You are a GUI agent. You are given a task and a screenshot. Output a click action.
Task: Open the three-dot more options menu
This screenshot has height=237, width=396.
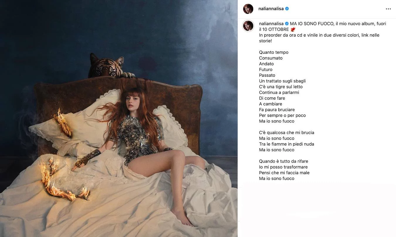[x=388, y=9]
